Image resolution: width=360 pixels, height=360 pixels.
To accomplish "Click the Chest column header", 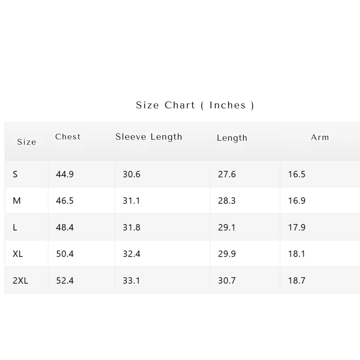I will 68,137.
